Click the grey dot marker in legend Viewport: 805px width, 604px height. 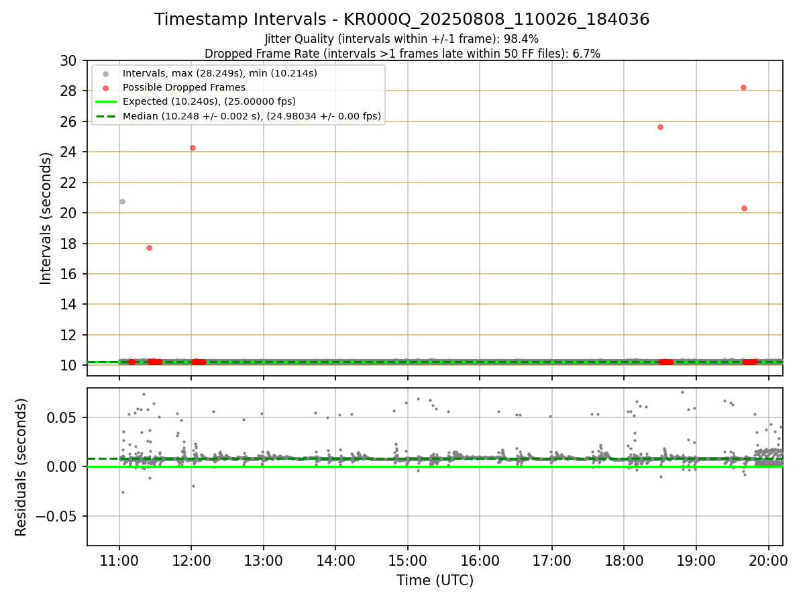(x=105, y=73)
